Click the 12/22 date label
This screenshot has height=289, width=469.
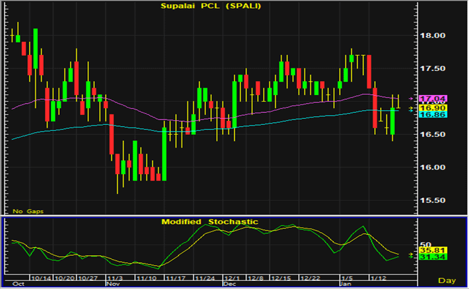click(311, 276)
